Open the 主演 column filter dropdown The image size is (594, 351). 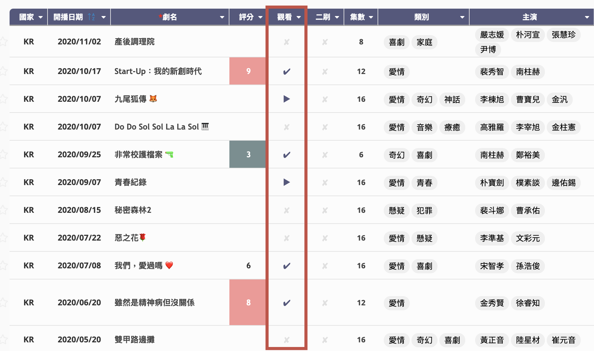(587, 17)
